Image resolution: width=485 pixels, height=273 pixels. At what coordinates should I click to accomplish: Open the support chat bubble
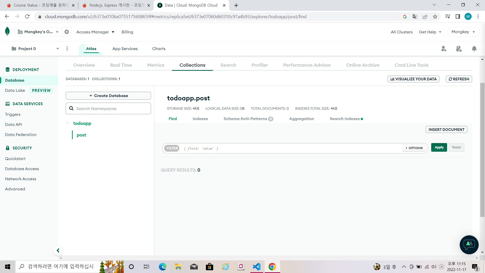click(x=469, y=245)
